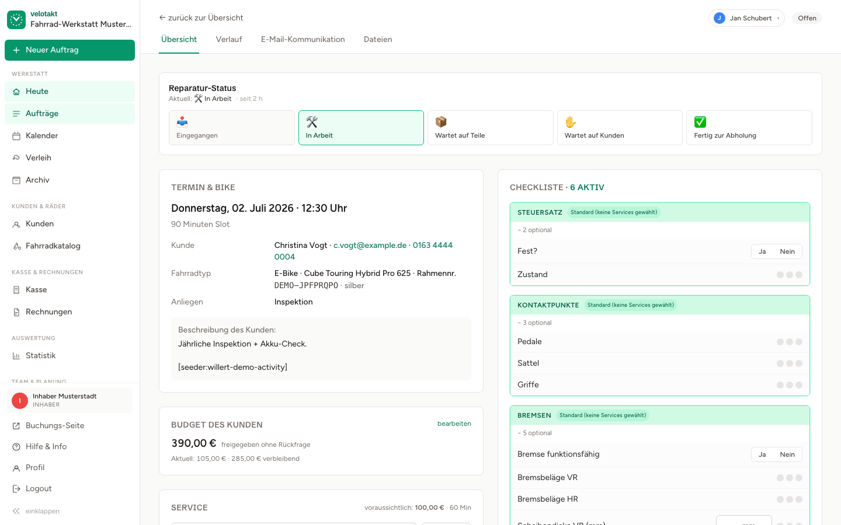Switch to the Verlauf tab
The height and width of the screenshot is (525, 841).
pos(229,40)
